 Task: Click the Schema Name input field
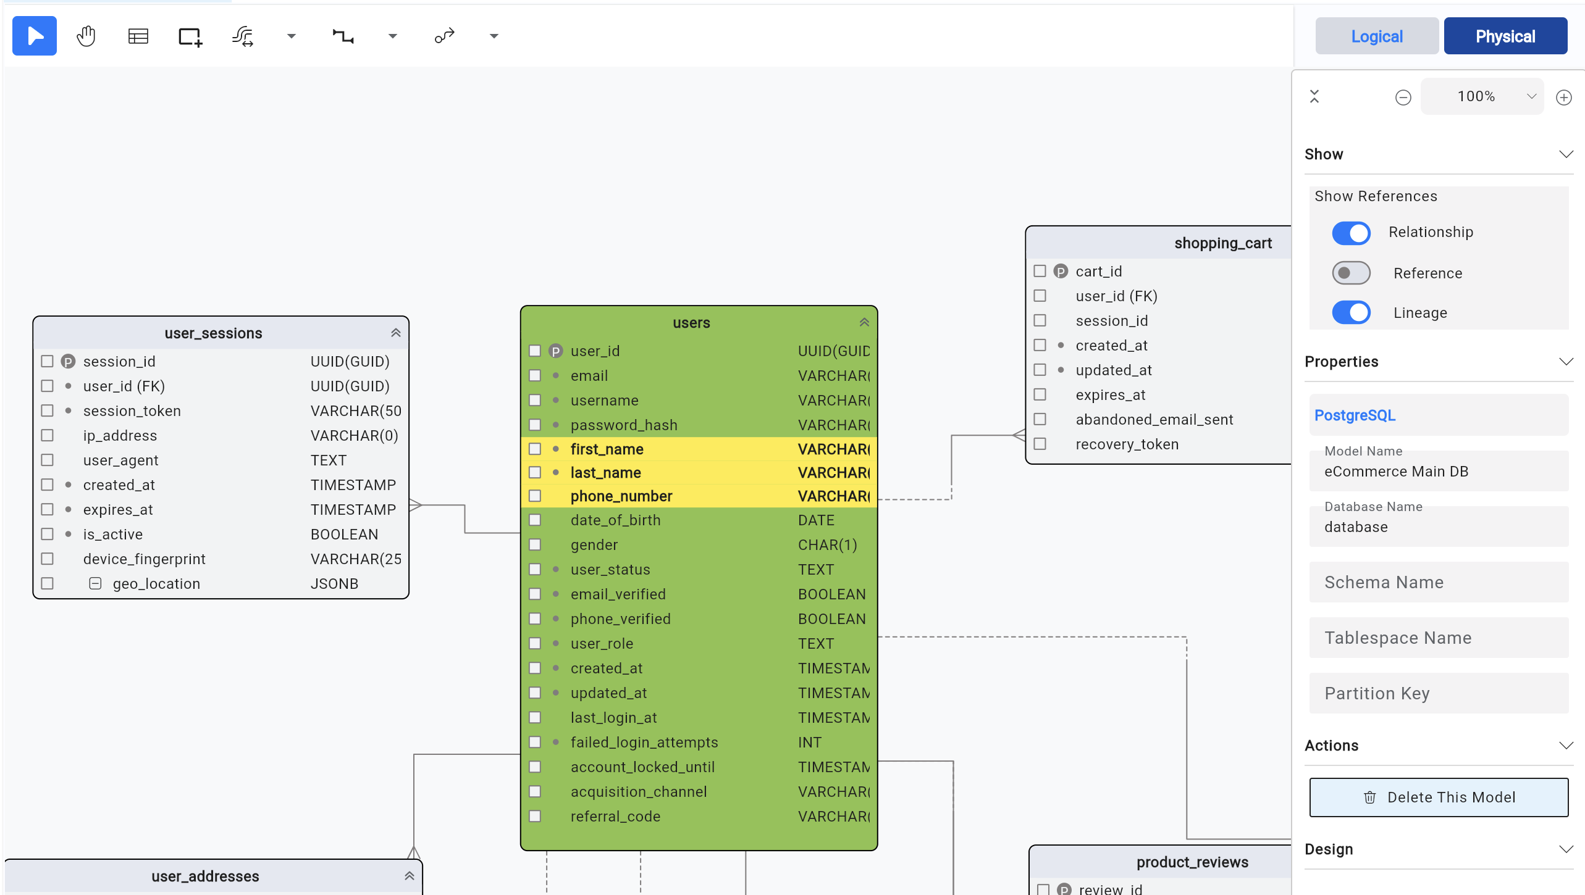[x=1438, y=581]
